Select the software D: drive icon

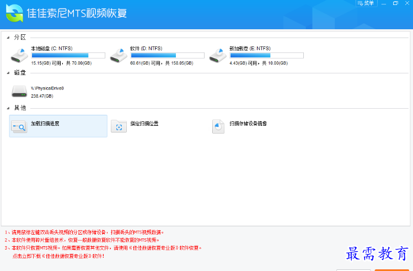point(119,56)
